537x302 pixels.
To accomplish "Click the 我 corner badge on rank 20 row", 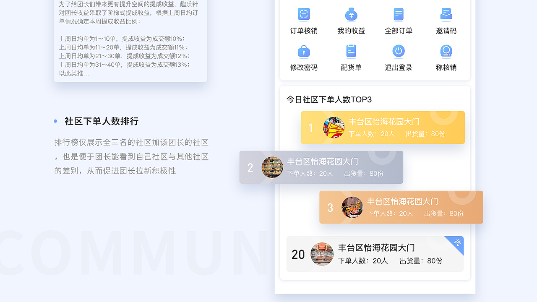I will point(457,243).
